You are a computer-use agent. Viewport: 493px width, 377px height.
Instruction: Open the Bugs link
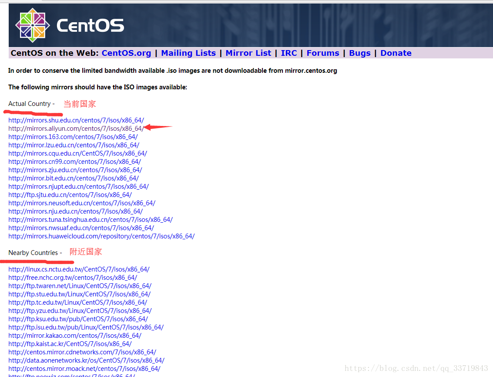click(x=360, y=53)
